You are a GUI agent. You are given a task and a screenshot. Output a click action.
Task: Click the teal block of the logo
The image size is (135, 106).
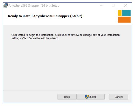[126, 13]
